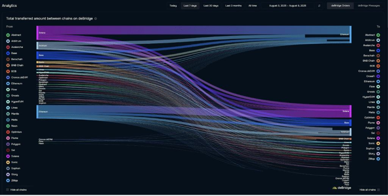This screenshot has width=388, height=196.
Task: Toggle BNB Chain icon in From list
Action: [8, 65]
